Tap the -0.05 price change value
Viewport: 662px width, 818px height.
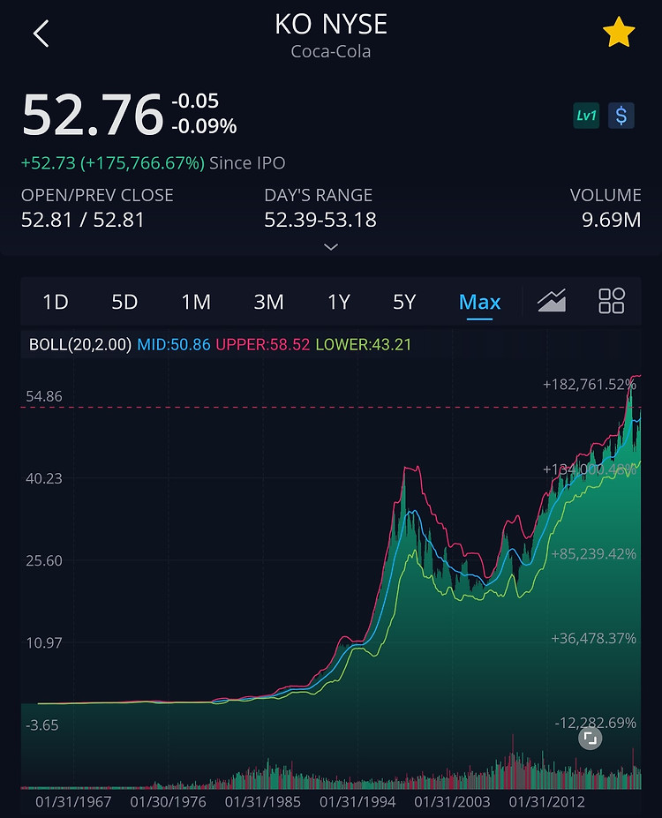point(195,101)
